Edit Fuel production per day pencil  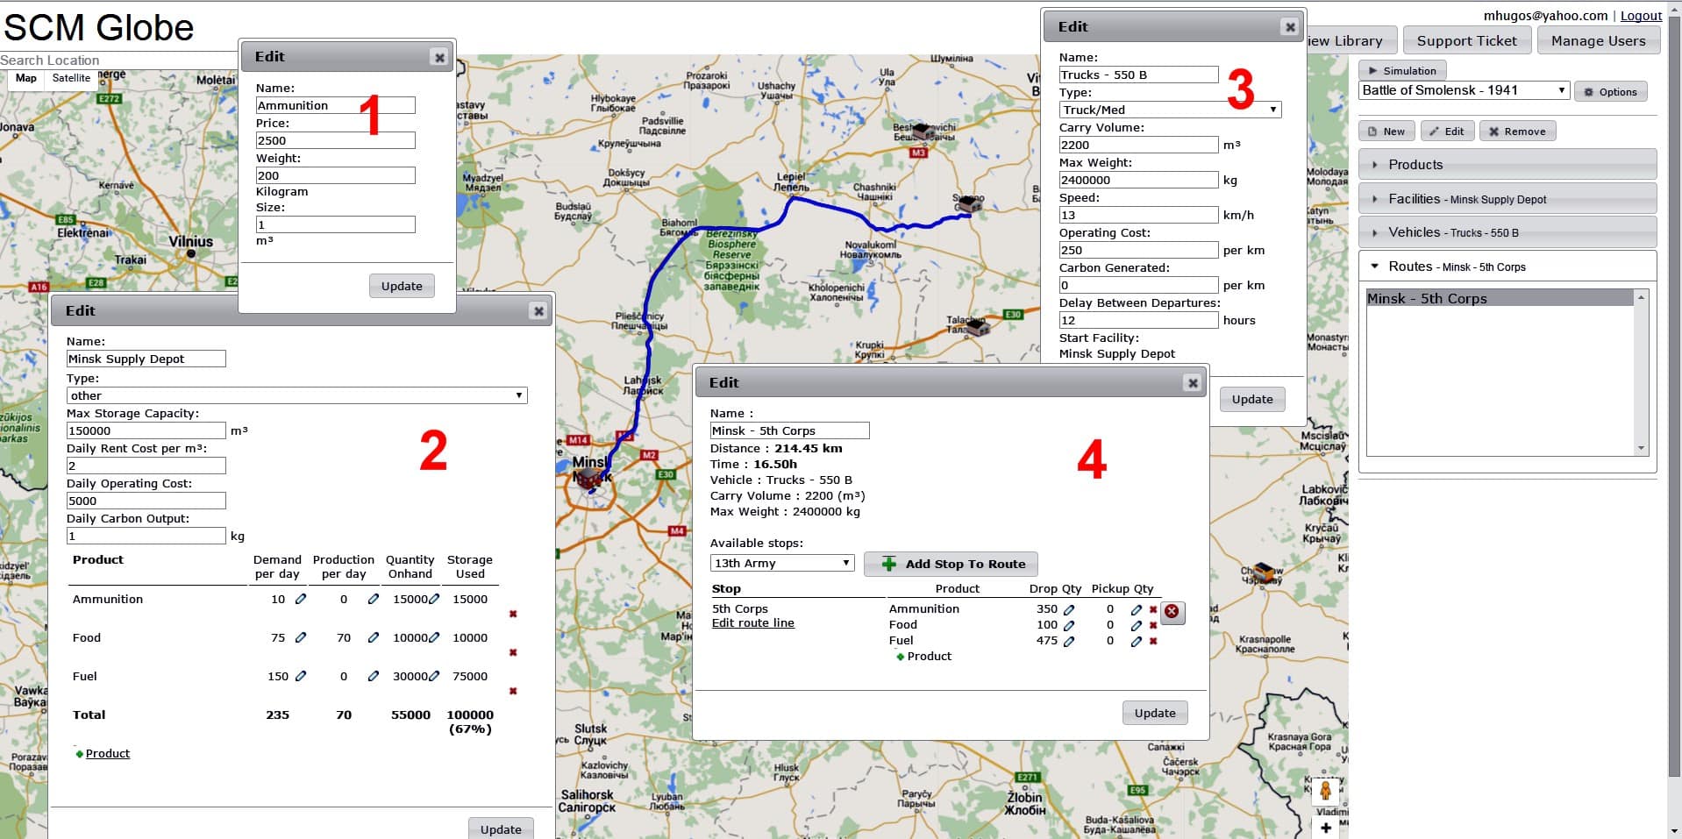pyautogui.click(x=374, y=676)
